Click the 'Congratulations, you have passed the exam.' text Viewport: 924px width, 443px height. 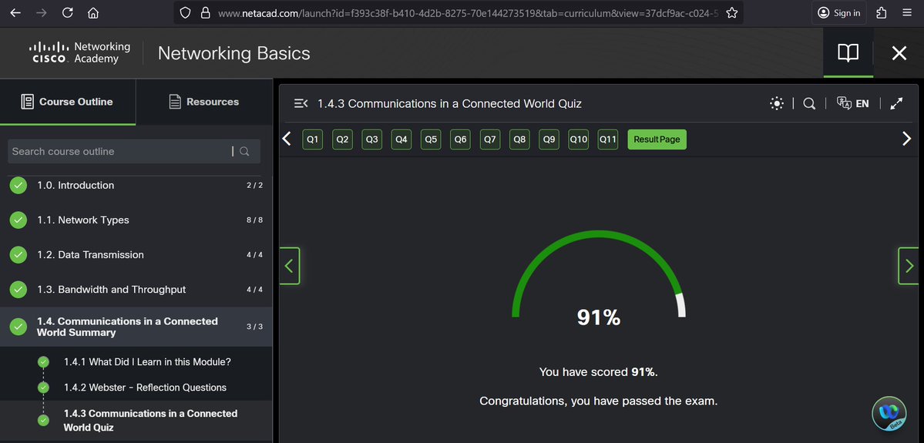click(x=599, y=401)
